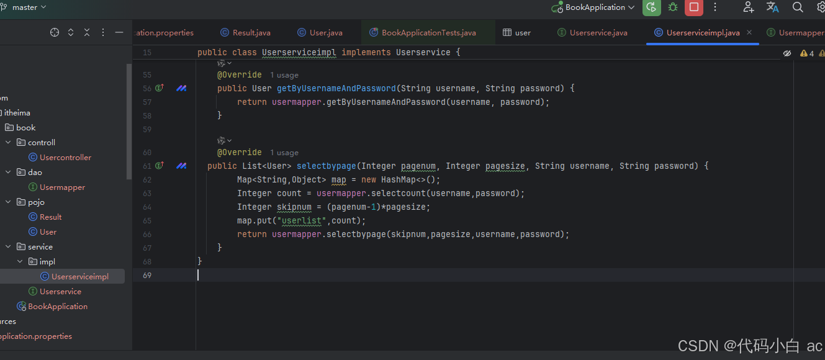
Task: Close the Userserviceimpl.java tab
Action: pos(749,32)
